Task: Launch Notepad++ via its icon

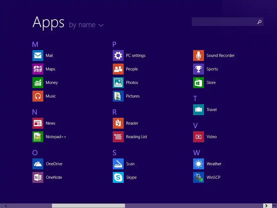Action: coord(38,137)
